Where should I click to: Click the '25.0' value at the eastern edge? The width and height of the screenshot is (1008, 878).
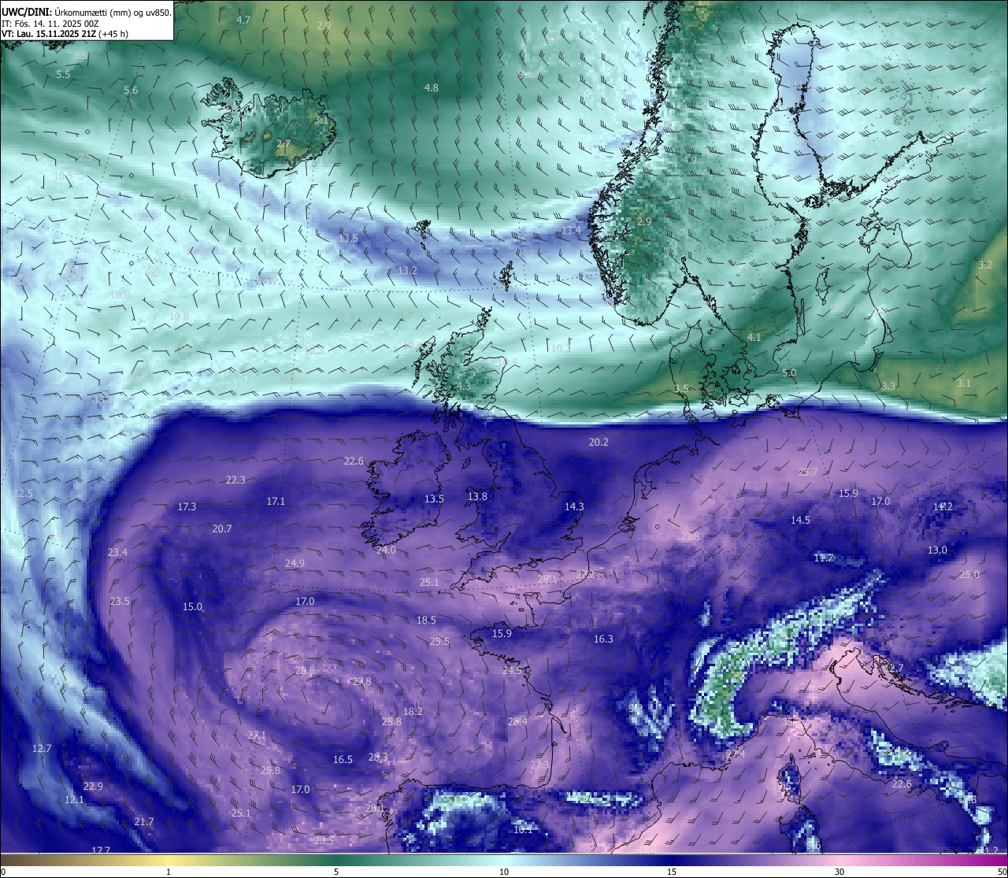[969, 575]
